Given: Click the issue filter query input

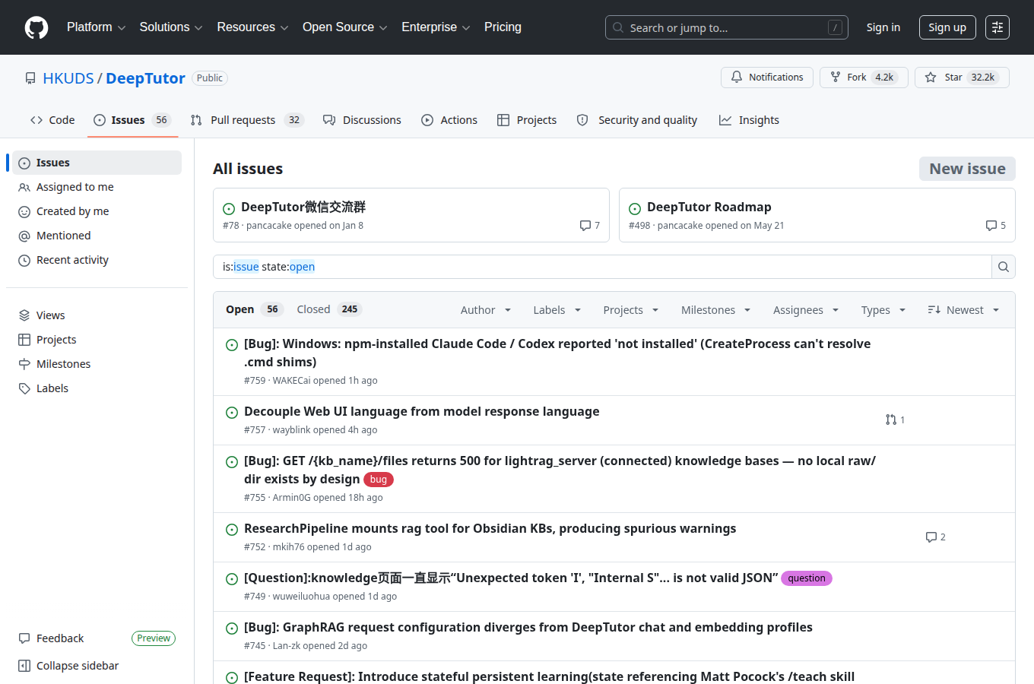Looking at the screenshot, I should click(x=602, y=267).
